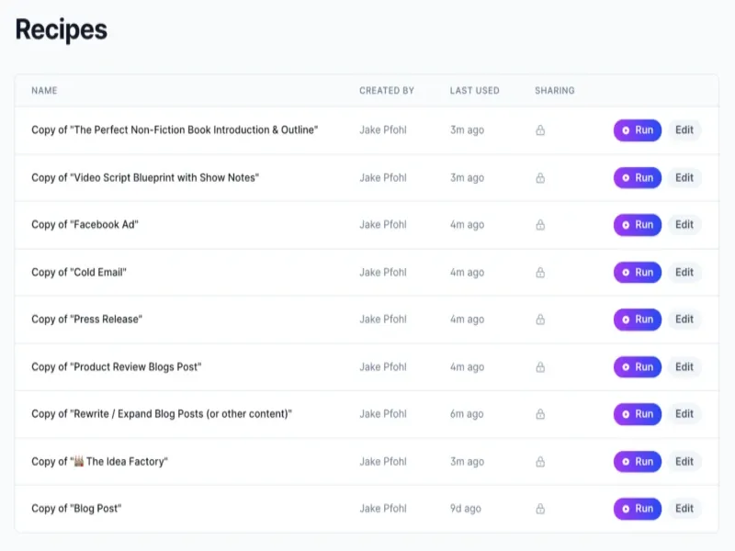The image size is (735, 551).
Task: Click lock sharing icon for Facebook Ad recipe
Action: [540, 225]
